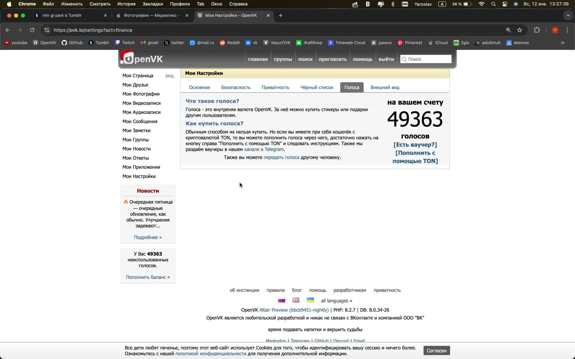Open the 'Закладки' menu
Viewport: 575px width, 359px height.
click(x=153, y=4)
